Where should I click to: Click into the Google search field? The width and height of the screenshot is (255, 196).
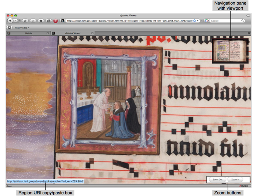[x=226, y=21]
